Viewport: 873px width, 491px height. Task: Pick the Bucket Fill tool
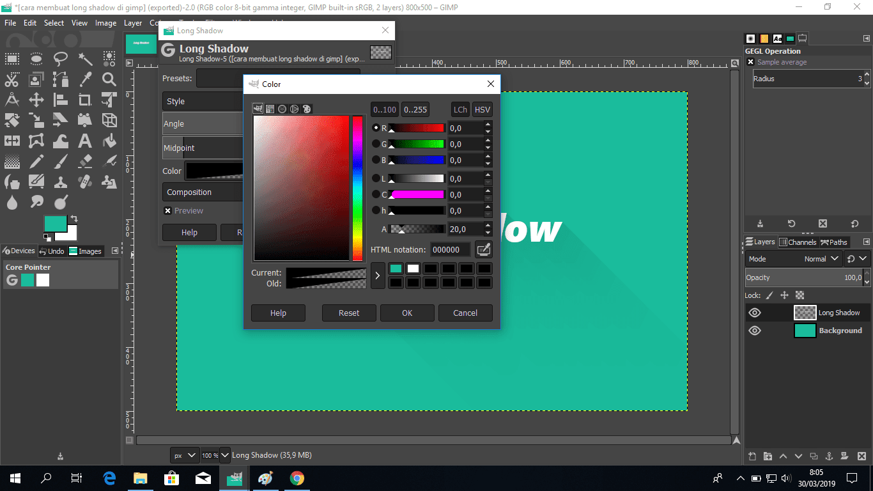coord(109,140)
